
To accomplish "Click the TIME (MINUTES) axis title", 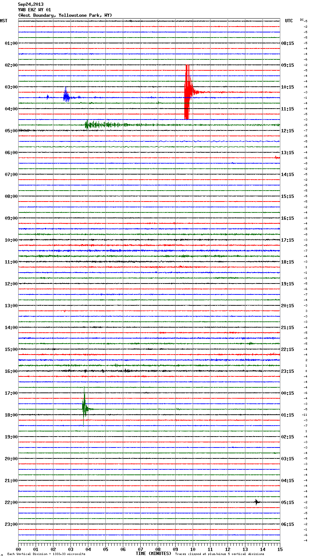I will click(153, 554).
